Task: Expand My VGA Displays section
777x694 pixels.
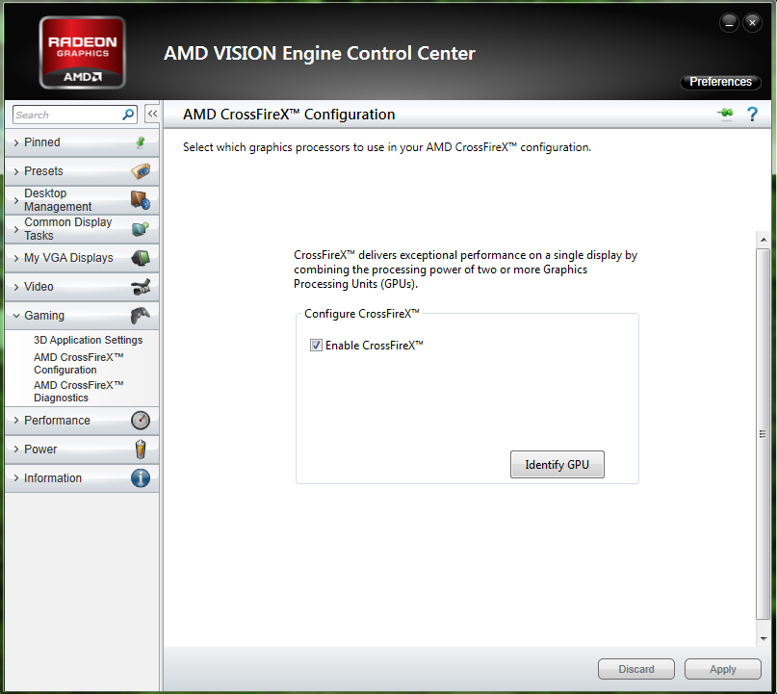Action: click(x=82, y=258)
